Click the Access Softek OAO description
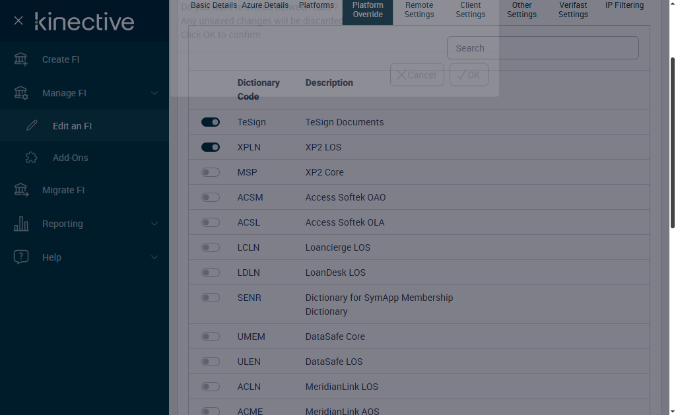Viewport: 676px width, 415px height. (345, 197)
